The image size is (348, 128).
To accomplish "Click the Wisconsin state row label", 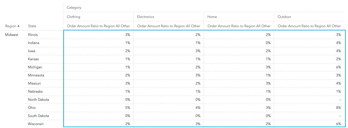I will (x=36, y=124).
